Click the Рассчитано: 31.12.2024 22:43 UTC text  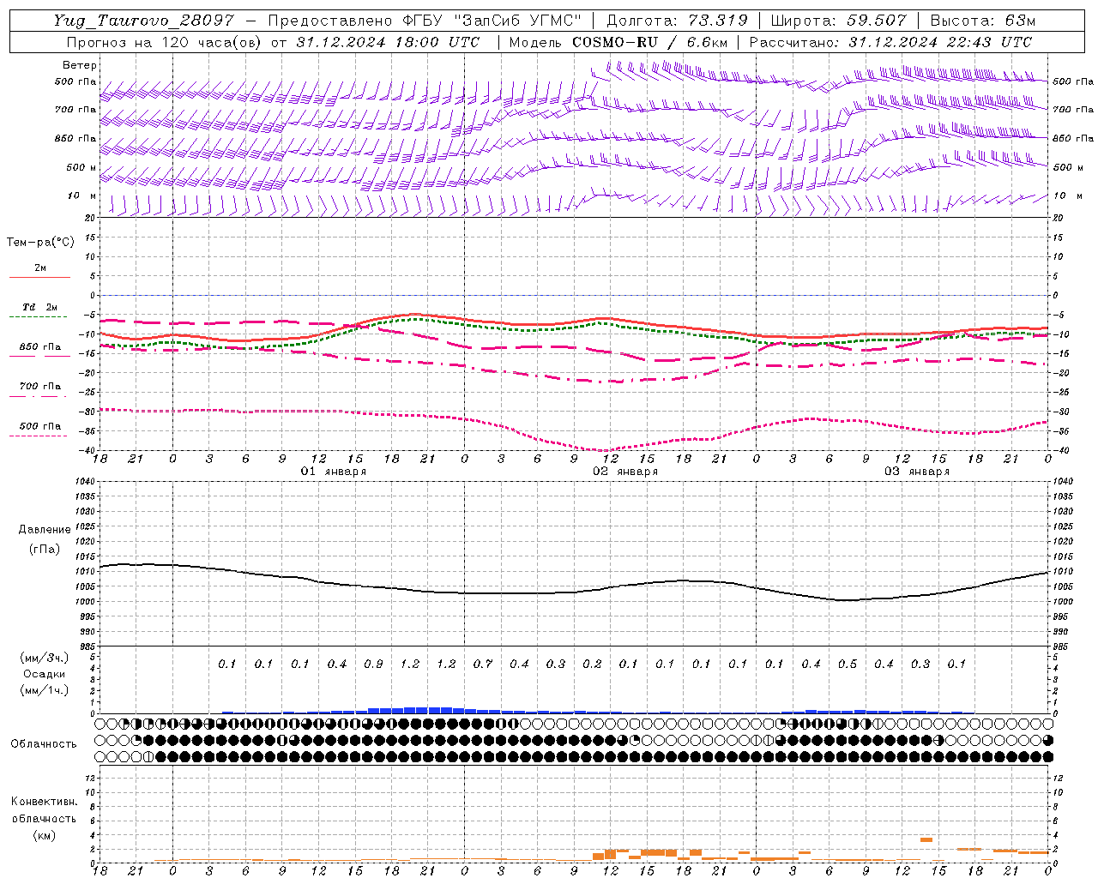click(x=890, y=42)
